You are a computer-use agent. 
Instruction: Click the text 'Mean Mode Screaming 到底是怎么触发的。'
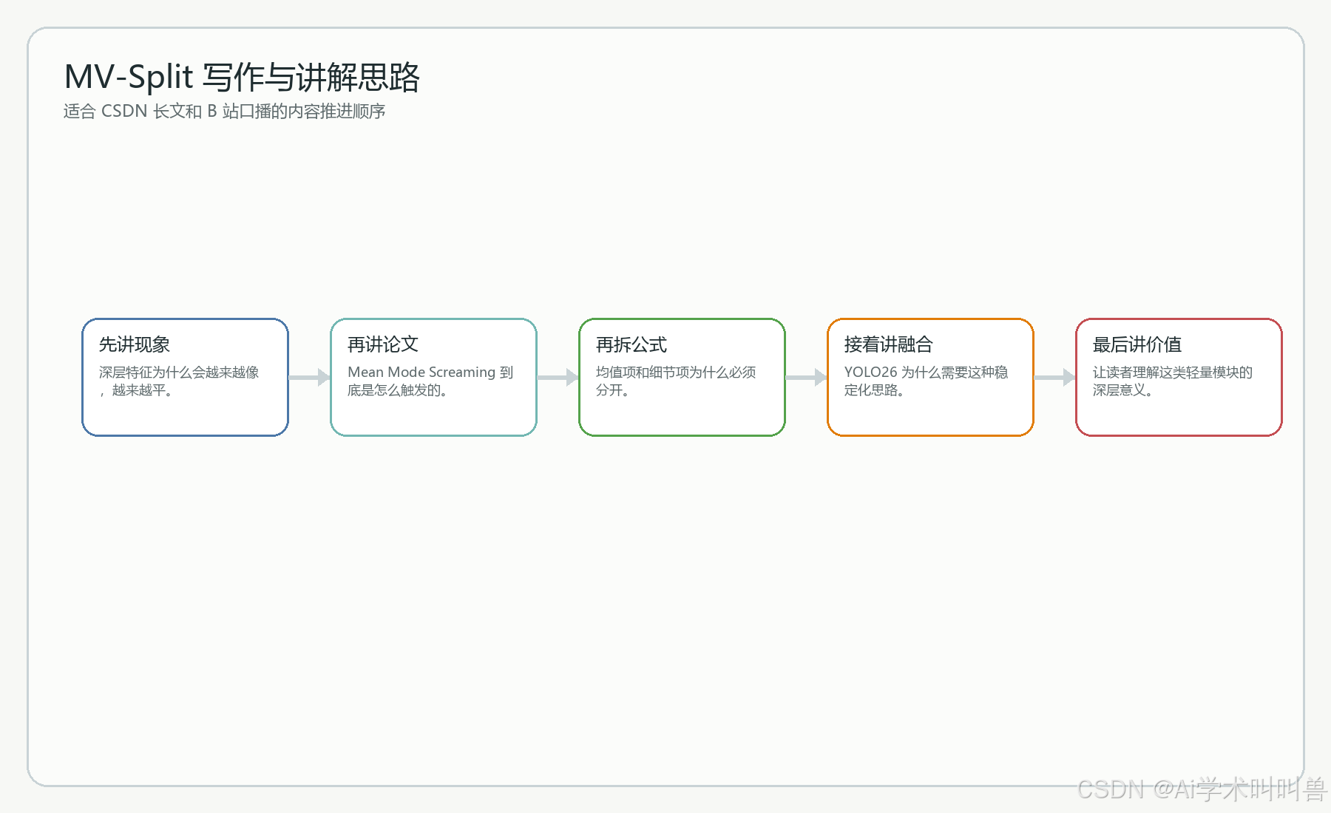pos(430,381)
